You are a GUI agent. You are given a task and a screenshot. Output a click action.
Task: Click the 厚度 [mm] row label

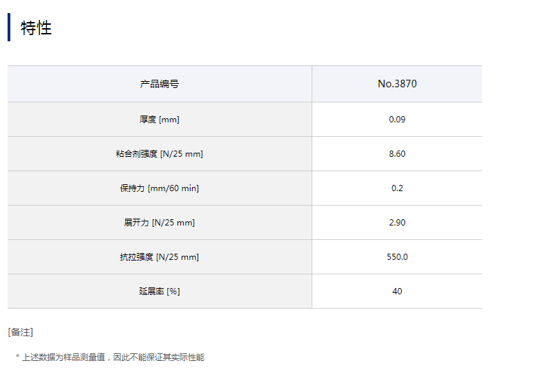tap(160, 120)
